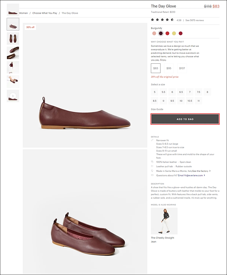The height and width of the screenshot is (275, 227).
Task: Open Choose What You Pay breadcrumb
Action: tap(45, 13)
